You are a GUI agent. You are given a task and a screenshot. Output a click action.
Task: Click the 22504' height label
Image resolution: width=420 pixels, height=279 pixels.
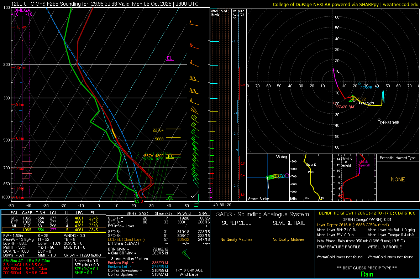point(158,130)
